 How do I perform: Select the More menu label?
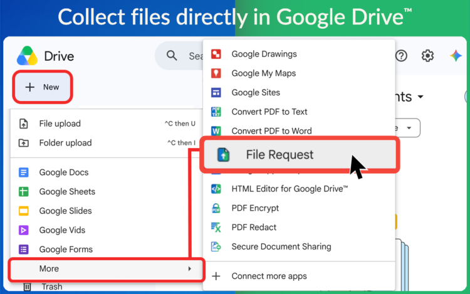coord(49,268)
